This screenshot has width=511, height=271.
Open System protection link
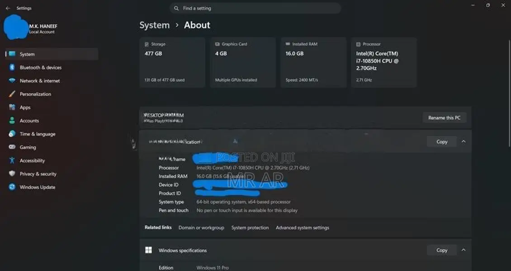pyautogui.click(x=250, y=228)
